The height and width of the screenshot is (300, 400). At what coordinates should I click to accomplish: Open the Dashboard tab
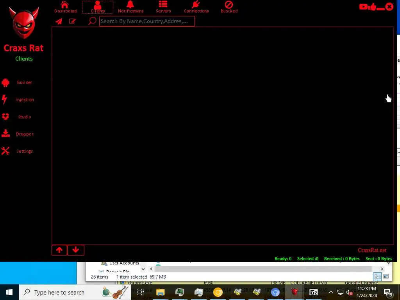[x=65, y=7]
